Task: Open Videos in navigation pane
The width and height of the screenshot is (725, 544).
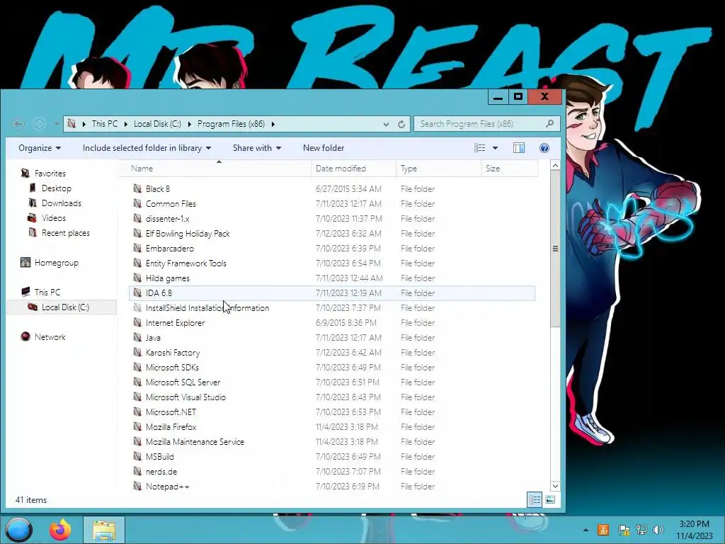Action: click(x=54, y=218)
